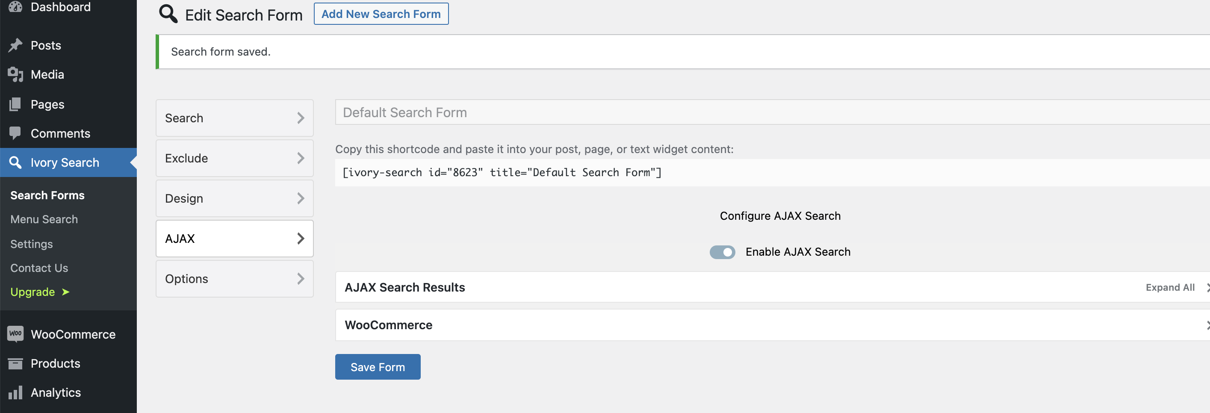
Task: Click the Comments speech bubble icon
Action: pyautogui.click(x=15, y=133)
